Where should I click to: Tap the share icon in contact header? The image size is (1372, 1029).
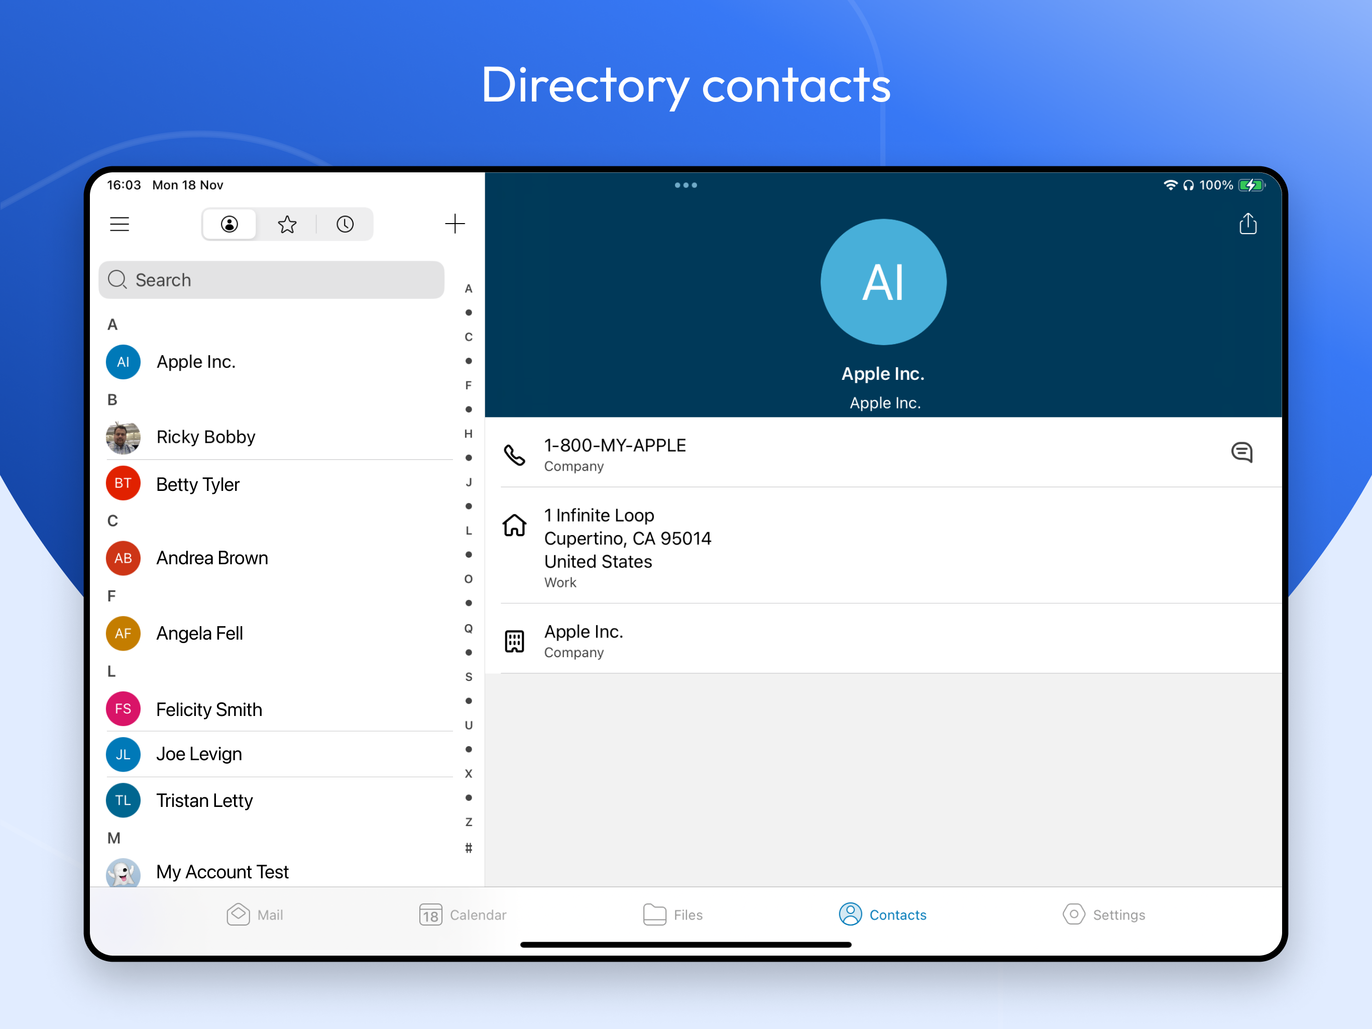coord(1247,224)
